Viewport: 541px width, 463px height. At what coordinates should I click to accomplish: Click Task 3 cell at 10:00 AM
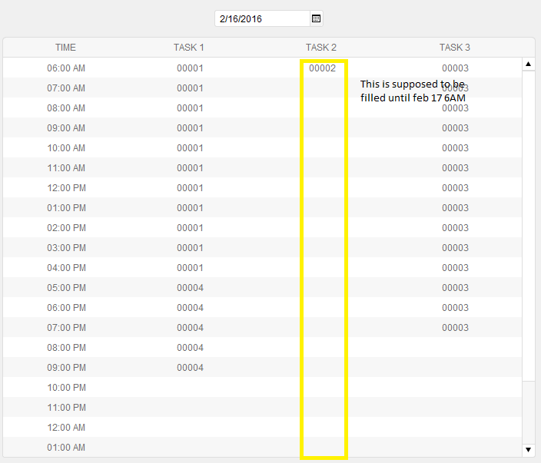click(455, 148)
